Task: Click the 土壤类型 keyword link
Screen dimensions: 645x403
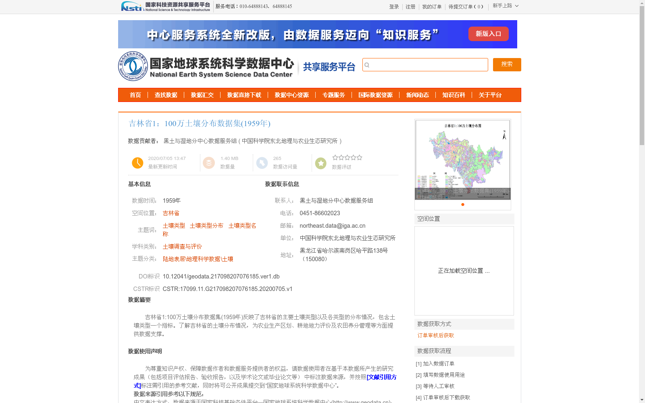Action: (174, 226)
